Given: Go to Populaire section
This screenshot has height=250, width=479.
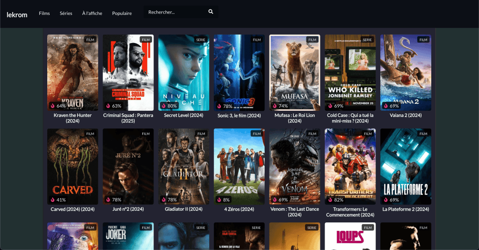Looking at the screenshot, I should coord(122,13).
